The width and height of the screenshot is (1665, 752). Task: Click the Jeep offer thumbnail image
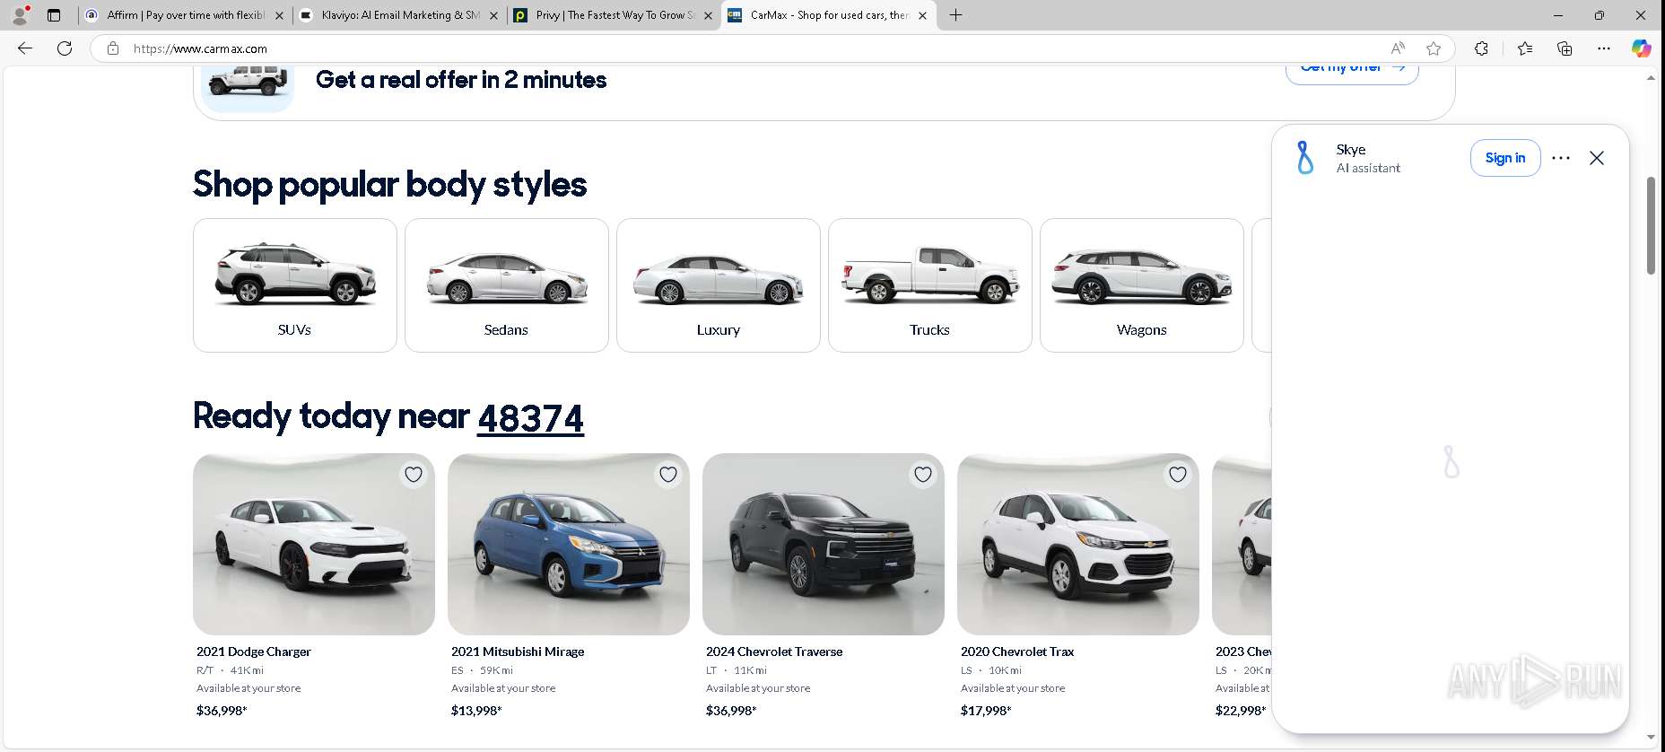(x=248, y=87)
